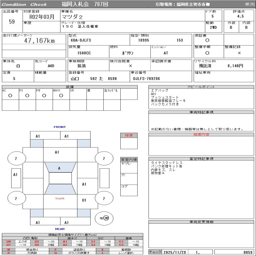The image size is (256, 256).
Task: Click the rear tire circle on diagram's right side
Action: click(x=104, y=199)
